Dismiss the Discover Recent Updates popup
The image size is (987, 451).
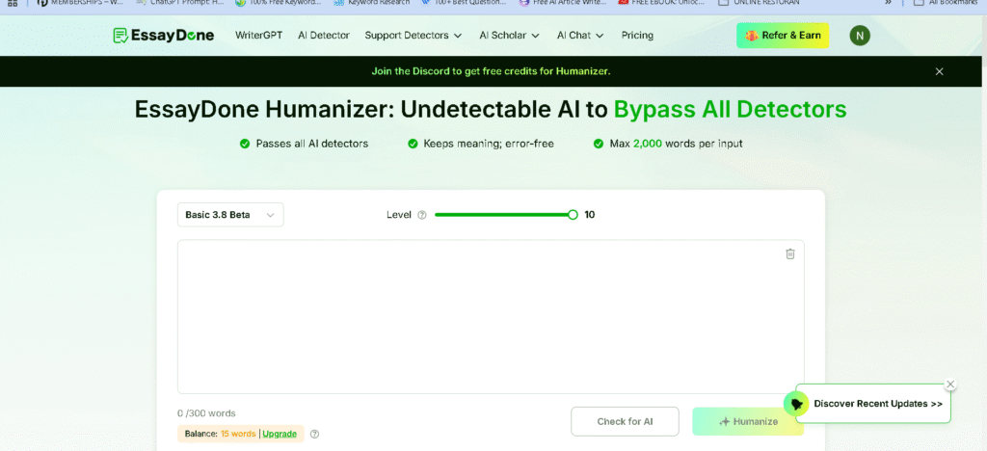coord(950,384)
